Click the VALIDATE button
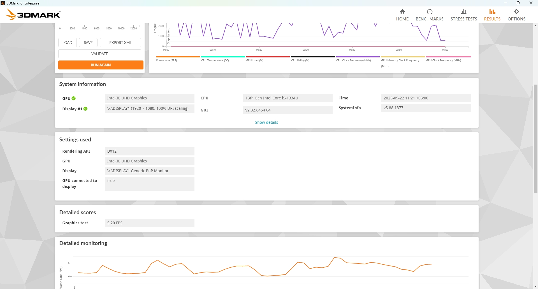 [x=100, y=54]
